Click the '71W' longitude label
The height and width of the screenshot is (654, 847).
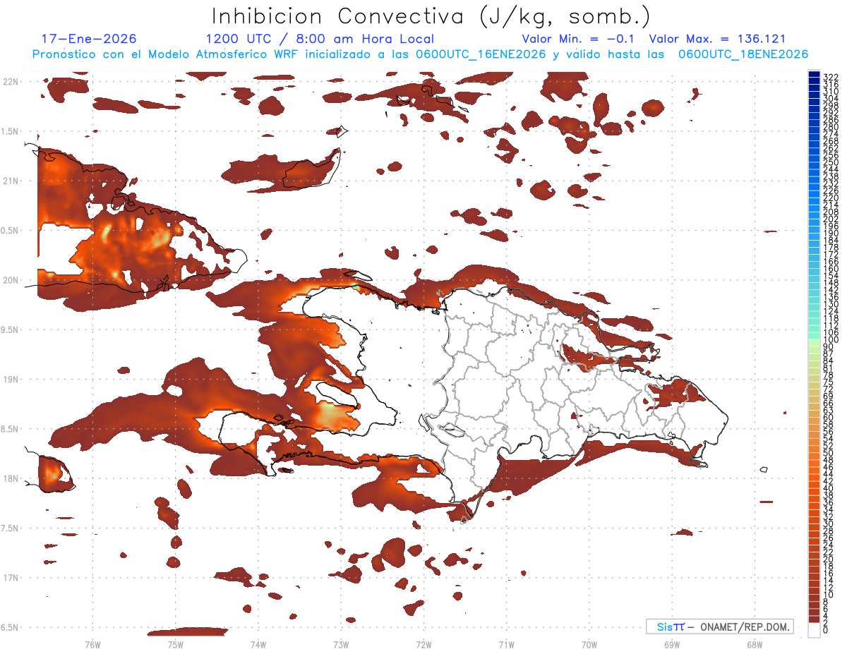click(506, 644)
